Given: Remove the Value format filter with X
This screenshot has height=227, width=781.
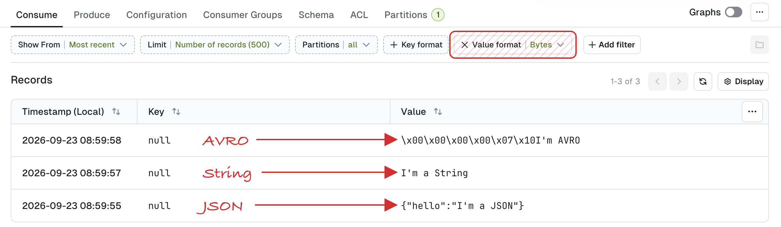Looking at the screenshot, I should pos(465,45).
